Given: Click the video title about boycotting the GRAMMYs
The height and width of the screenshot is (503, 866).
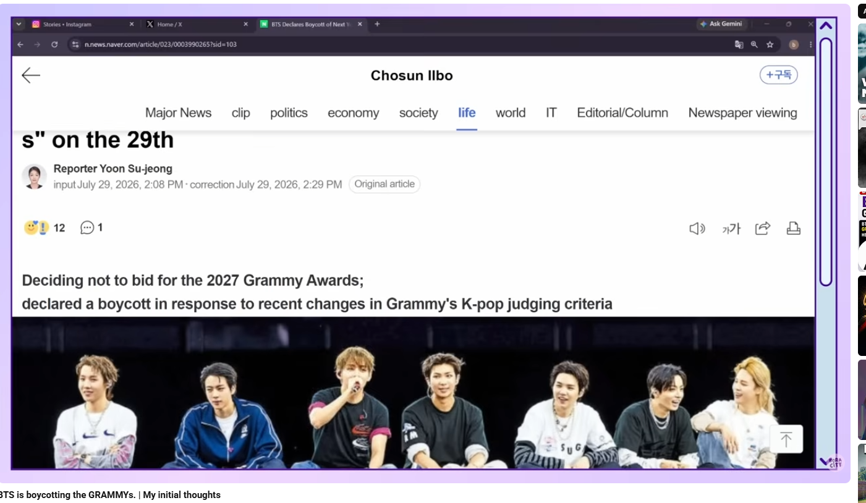Looking at the screenshot, I should 110,495.
